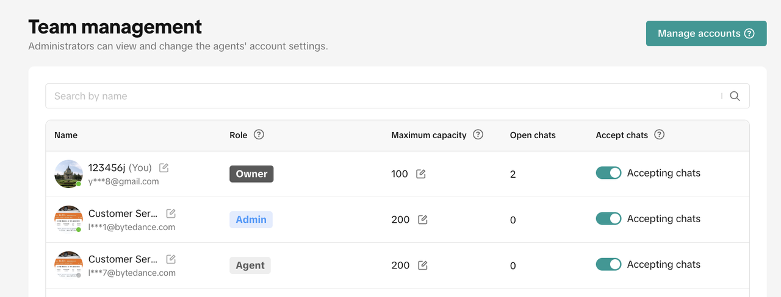Turn off accepting chats for the Agent account

pos(608,264)
